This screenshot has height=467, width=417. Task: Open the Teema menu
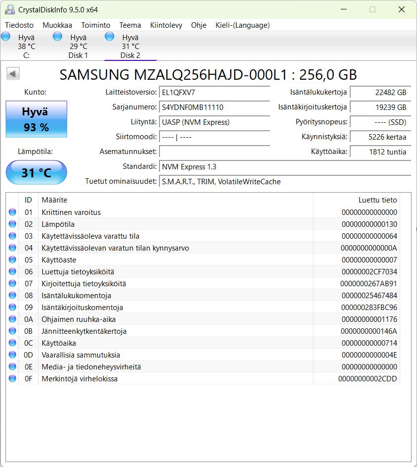[x=130, y=25]
